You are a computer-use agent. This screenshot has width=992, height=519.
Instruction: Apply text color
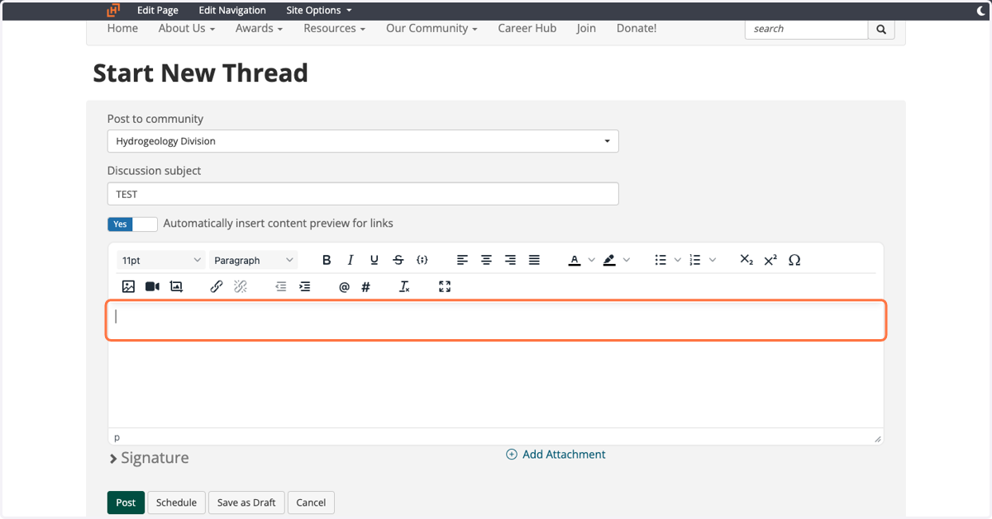575,260
